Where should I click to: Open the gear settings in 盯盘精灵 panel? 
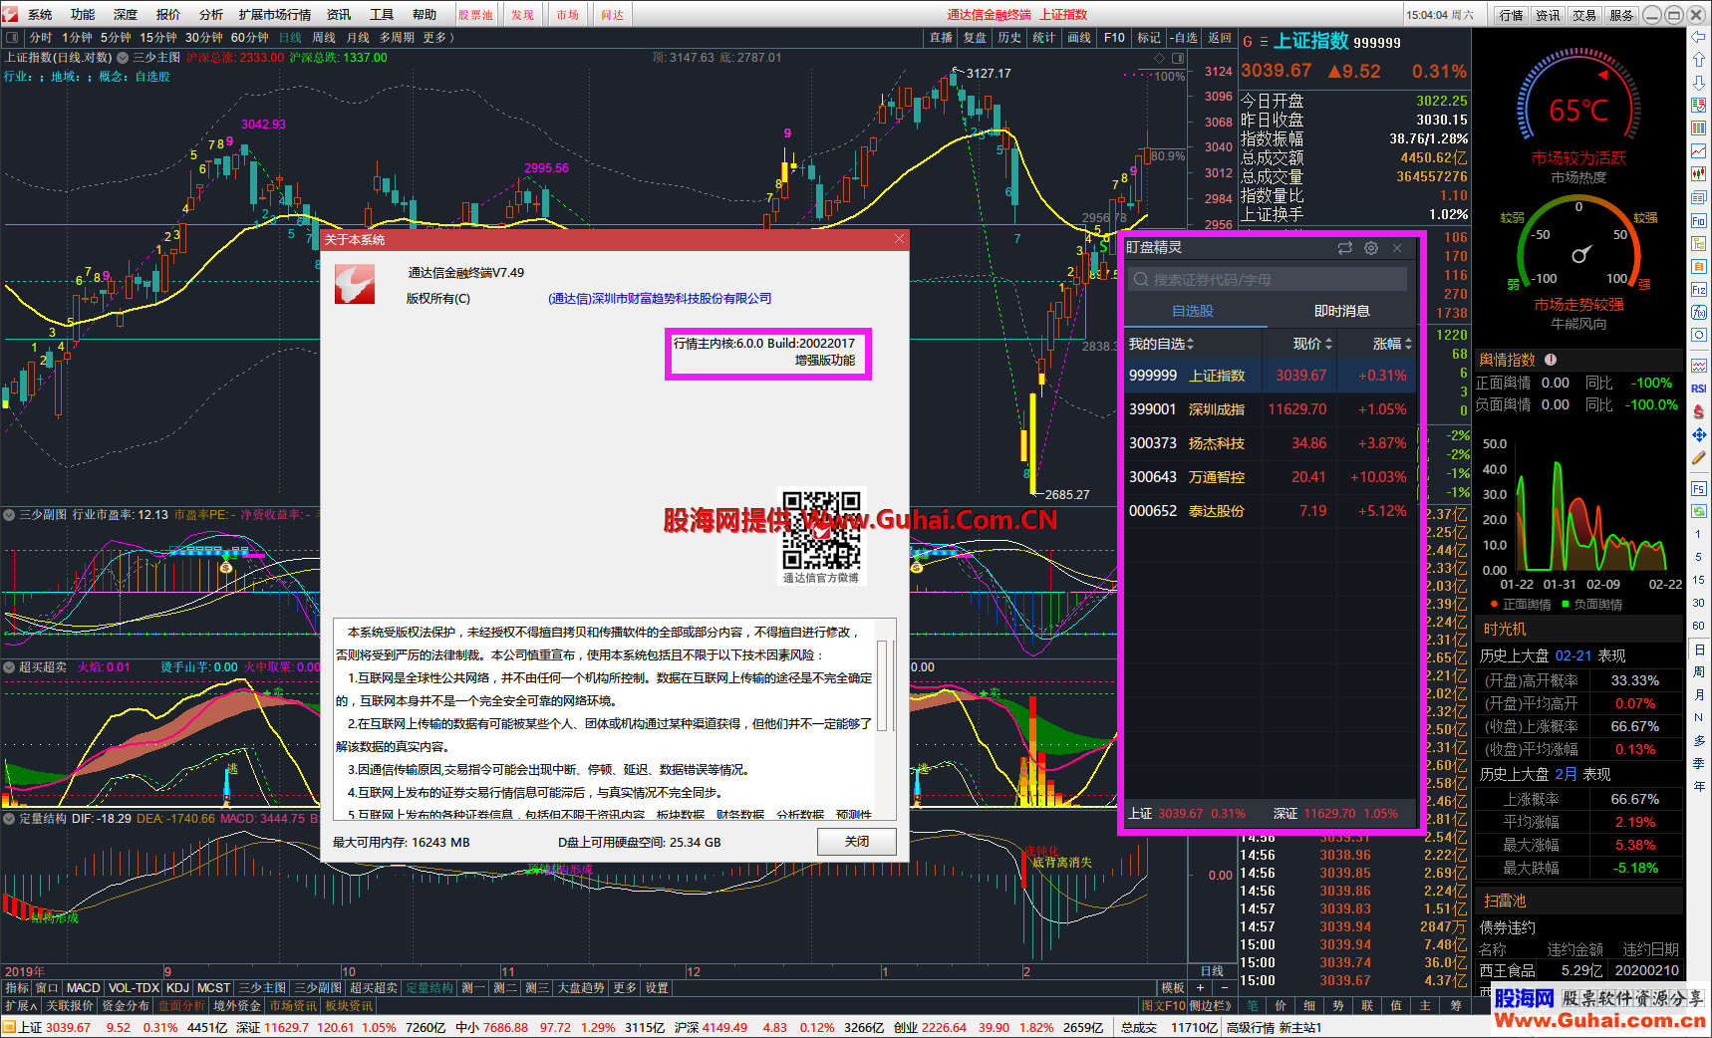tap(1371, 248)
